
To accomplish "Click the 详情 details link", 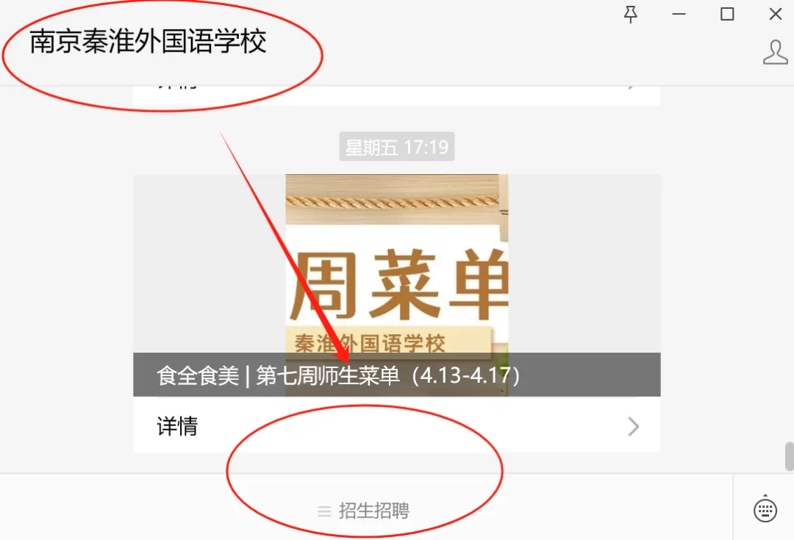I will coord(177,426).
